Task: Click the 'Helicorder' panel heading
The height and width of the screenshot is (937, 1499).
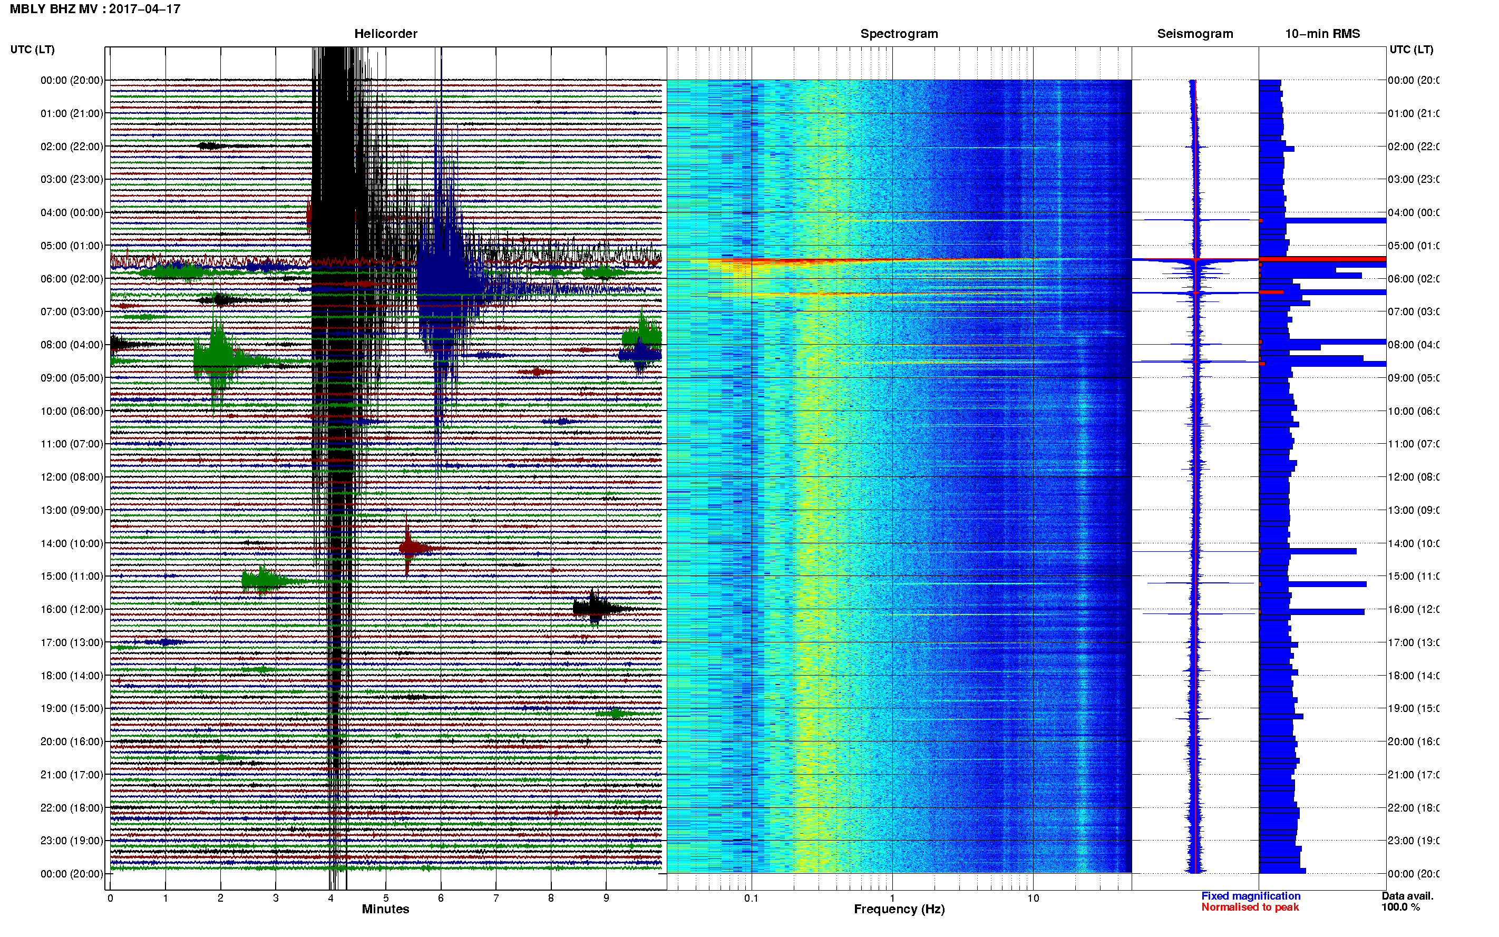Action: 385,34
